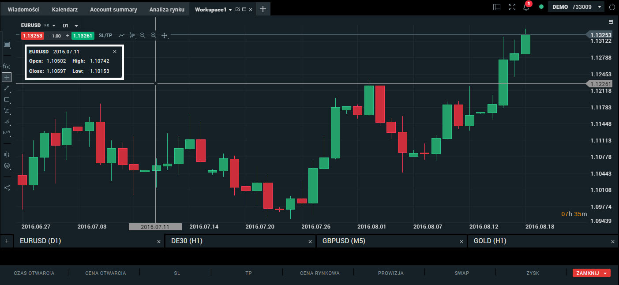Toggle the line chart view icon

122,35
